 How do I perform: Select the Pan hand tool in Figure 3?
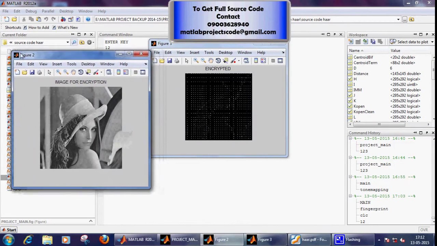point(211,60)
